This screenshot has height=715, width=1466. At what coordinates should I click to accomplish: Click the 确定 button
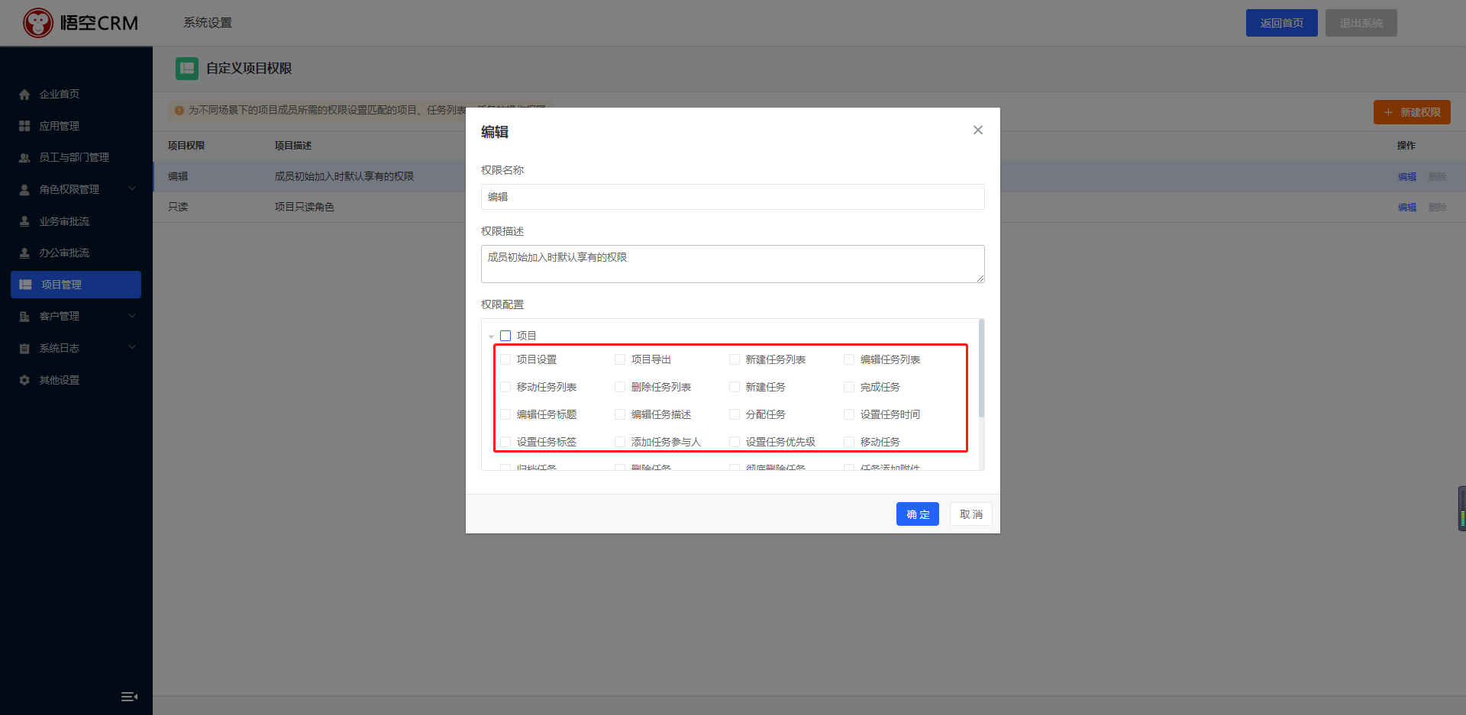tap(918, 514)
